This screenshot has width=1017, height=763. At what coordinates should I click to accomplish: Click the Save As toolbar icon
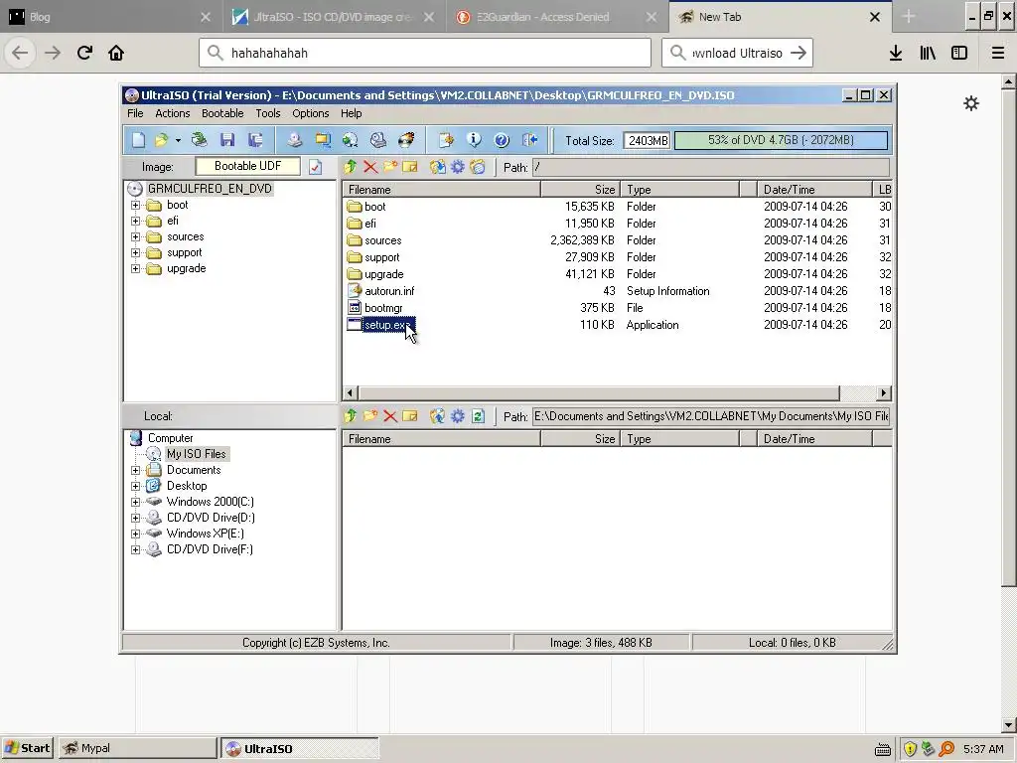pyautogui.click(x=255, y=140)
